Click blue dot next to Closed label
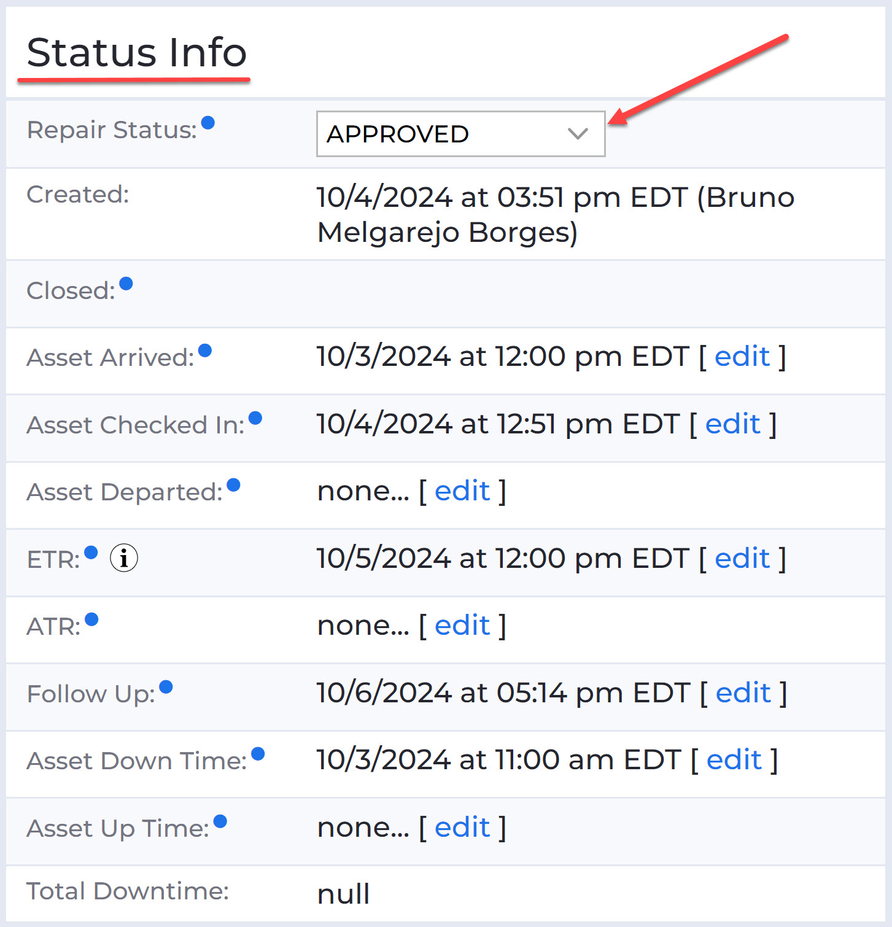This screenshot has width=892, height=927. [x=126, y=284]
